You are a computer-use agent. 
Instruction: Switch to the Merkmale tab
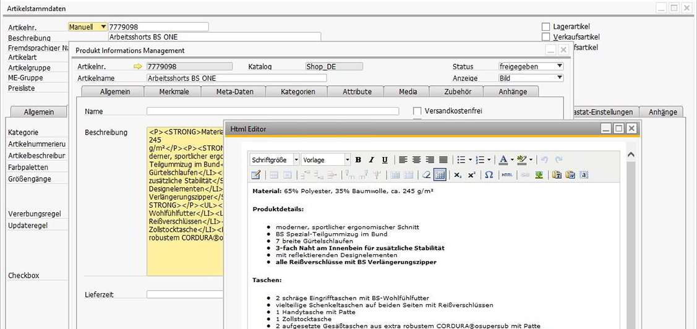(x=173, y=92)
